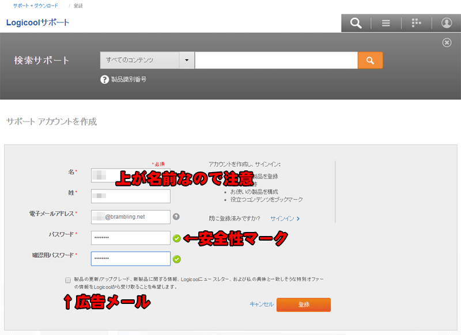Focus the 電子メールアドレス input field
Image resolution: width=461 pixels, height=335 pixels.
pyautogui.click(x=131, y=217)
